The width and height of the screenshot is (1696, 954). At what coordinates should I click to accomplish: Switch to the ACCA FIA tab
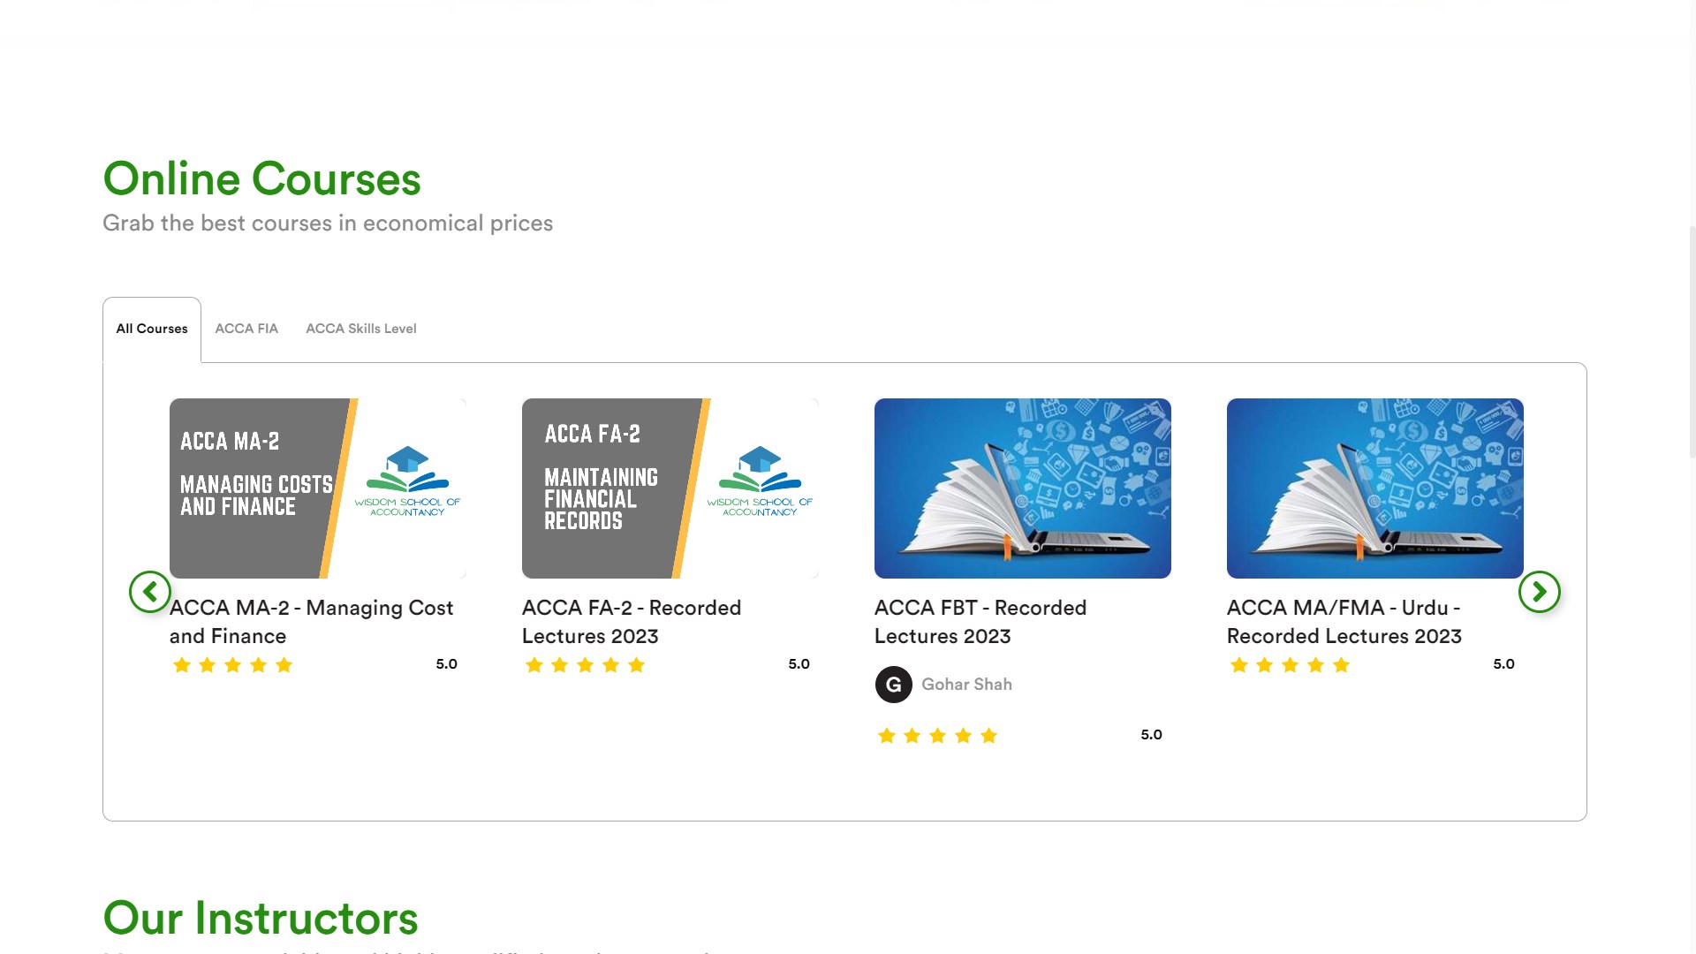click(246, 329)
